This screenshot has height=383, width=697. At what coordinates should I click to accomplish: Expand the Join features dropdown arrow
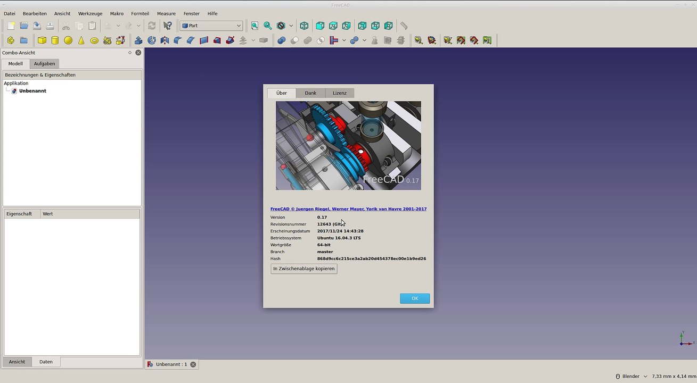pyautogui.click(x=344, y=40)
